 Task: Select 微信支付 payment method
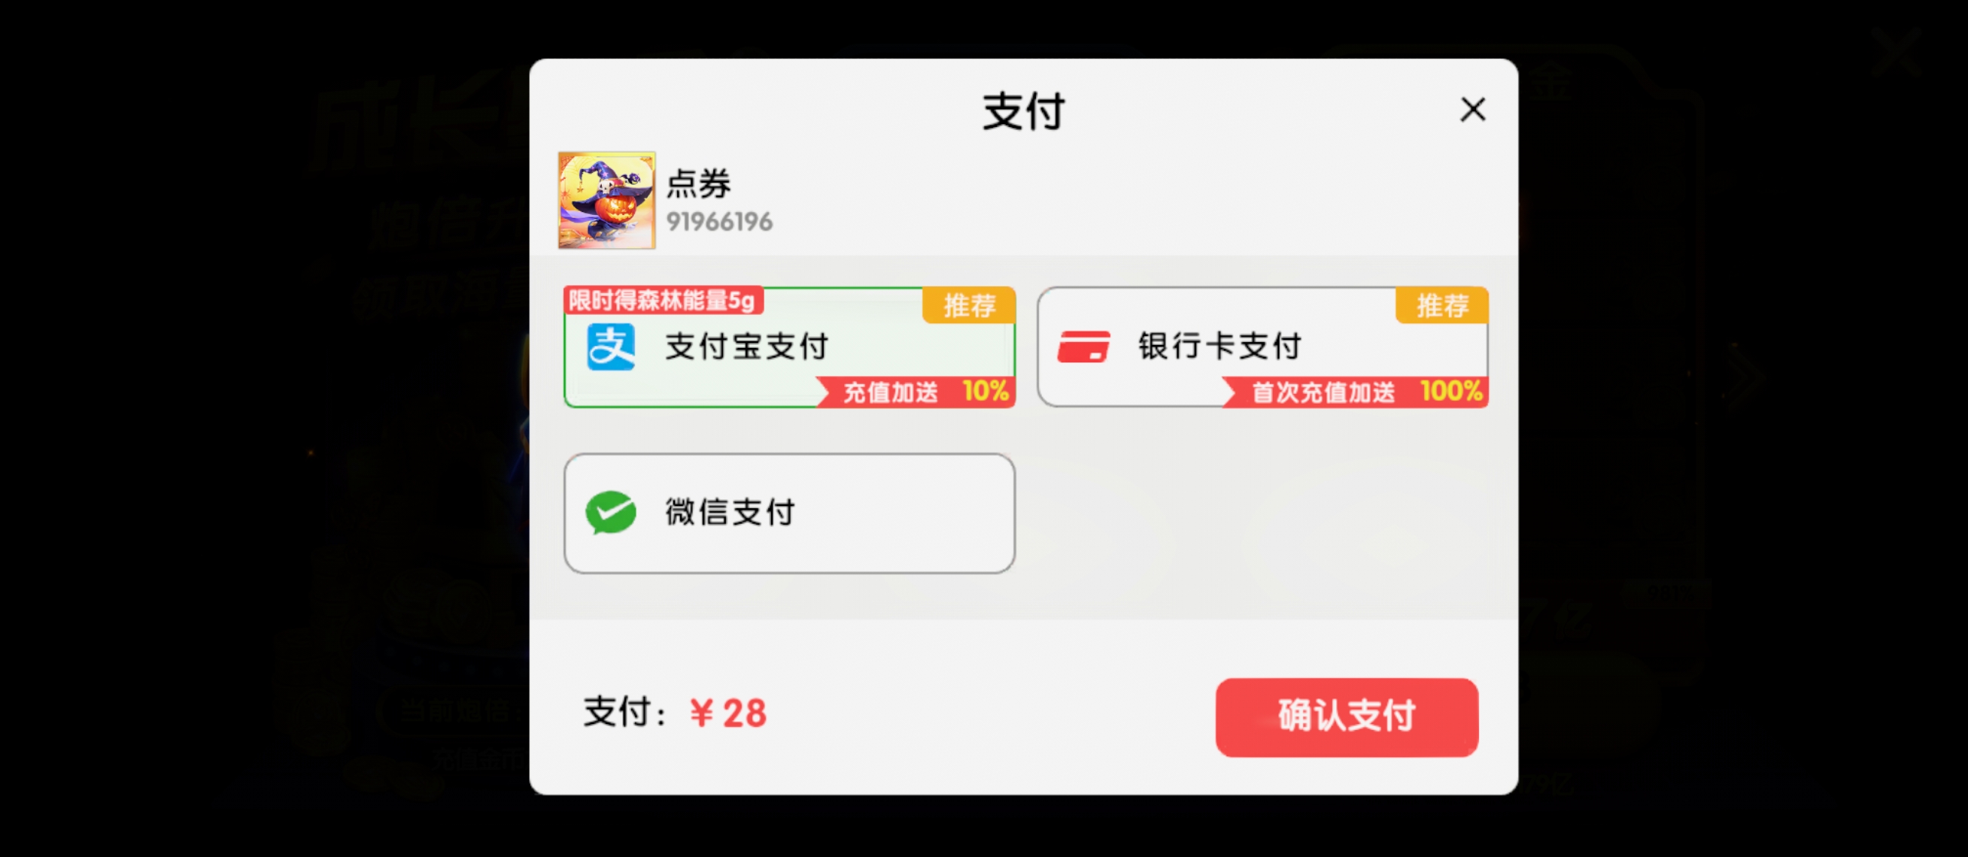pyautogui.click(x=789, y=513)
